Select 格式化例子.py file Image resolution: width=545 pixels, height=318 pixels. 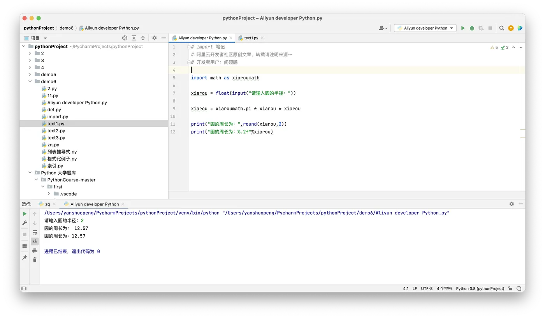click(62, 158)
